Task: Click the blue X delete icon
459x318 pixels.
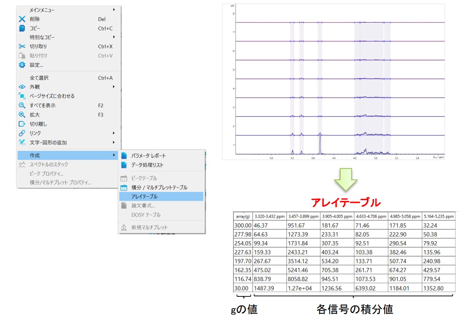Action: click(22, 19)
